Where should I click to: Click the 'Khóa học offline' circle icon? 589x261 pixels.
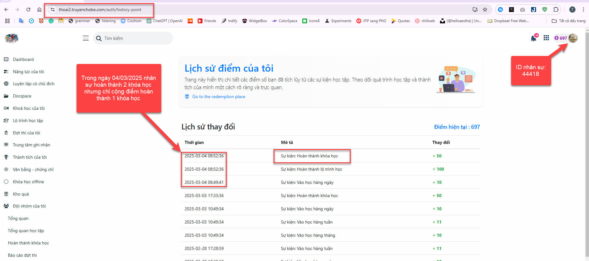[6, 182]
